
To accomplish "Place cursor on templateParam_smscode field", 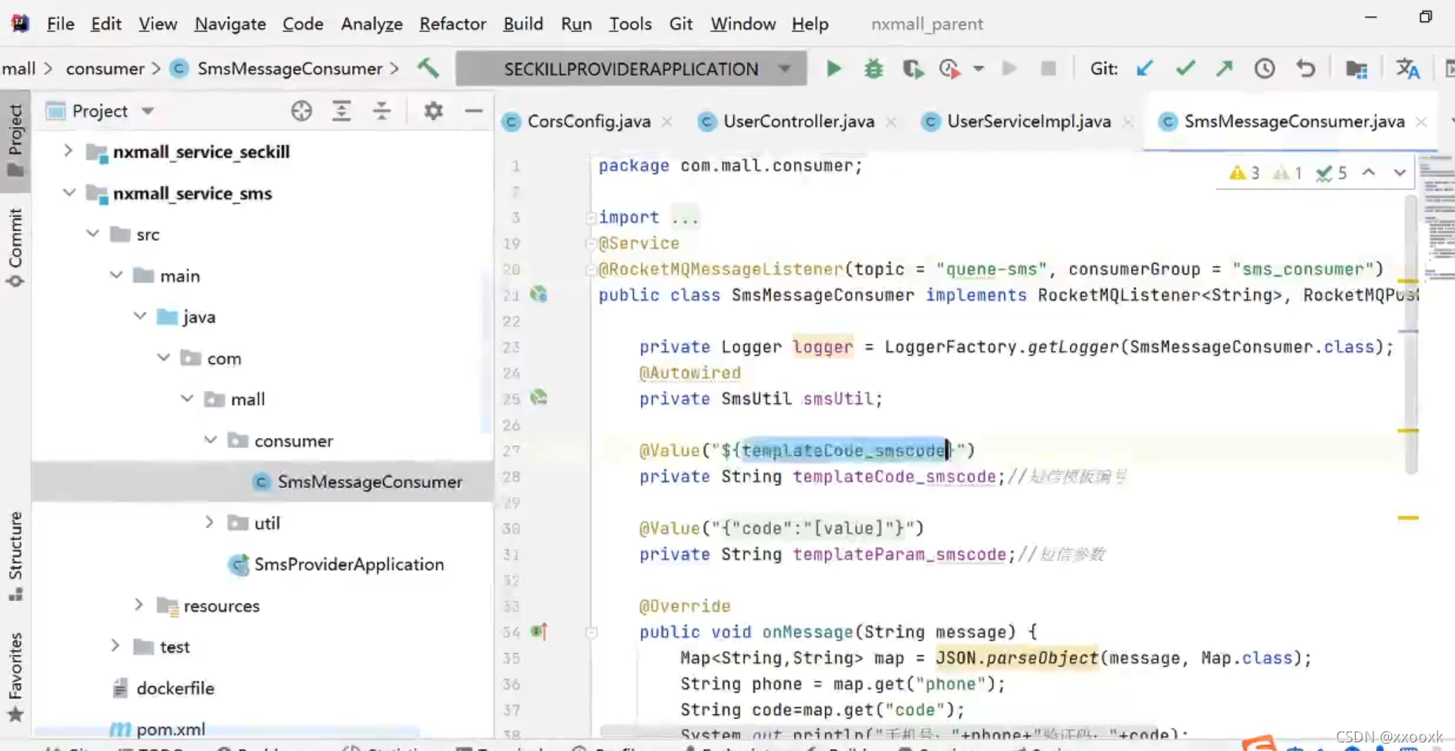I will tap(899, 554).
